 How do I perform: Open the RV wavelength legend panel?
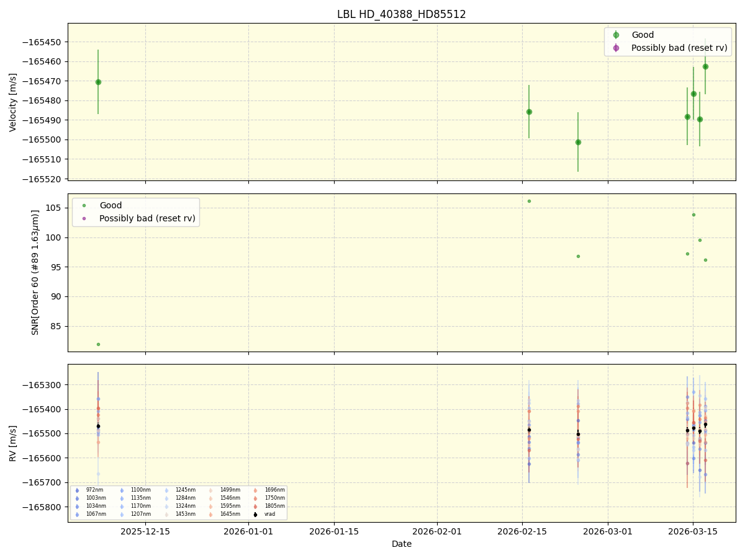point(180,503)
